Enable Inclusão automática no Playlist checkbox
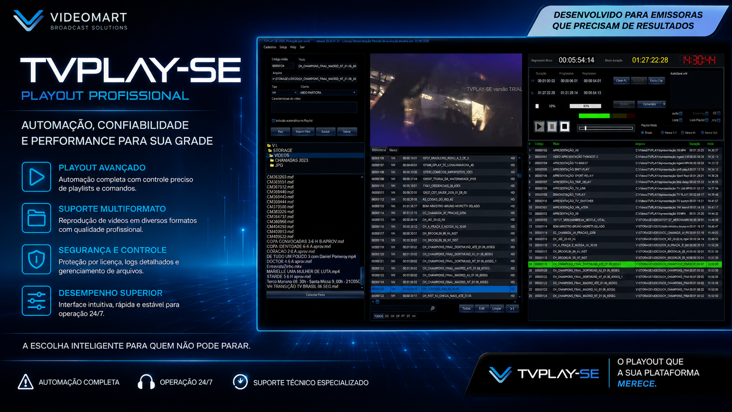The width and height of the screenshot is (732, 412). coord(274,121)
